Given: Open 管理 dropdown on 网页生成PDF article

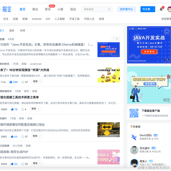Looking at the screenshot, I should click(37, 163).
